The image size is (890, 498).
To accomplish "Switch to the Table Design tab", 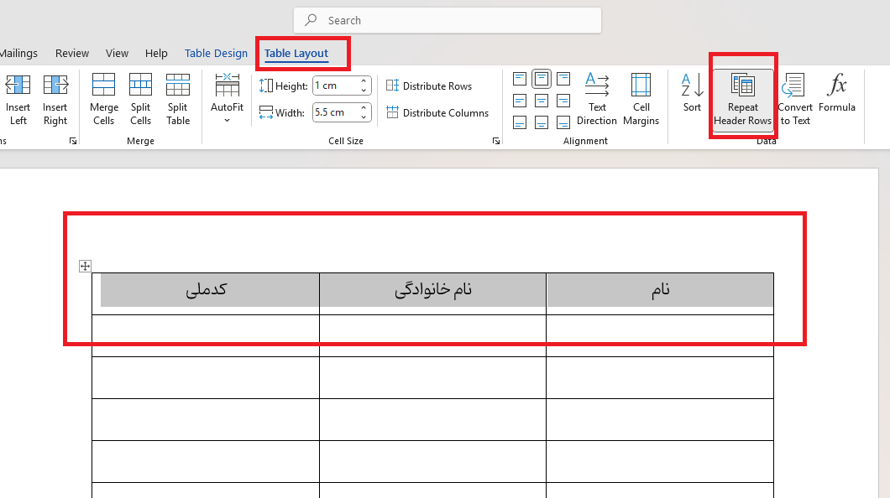I will point(216,54).
